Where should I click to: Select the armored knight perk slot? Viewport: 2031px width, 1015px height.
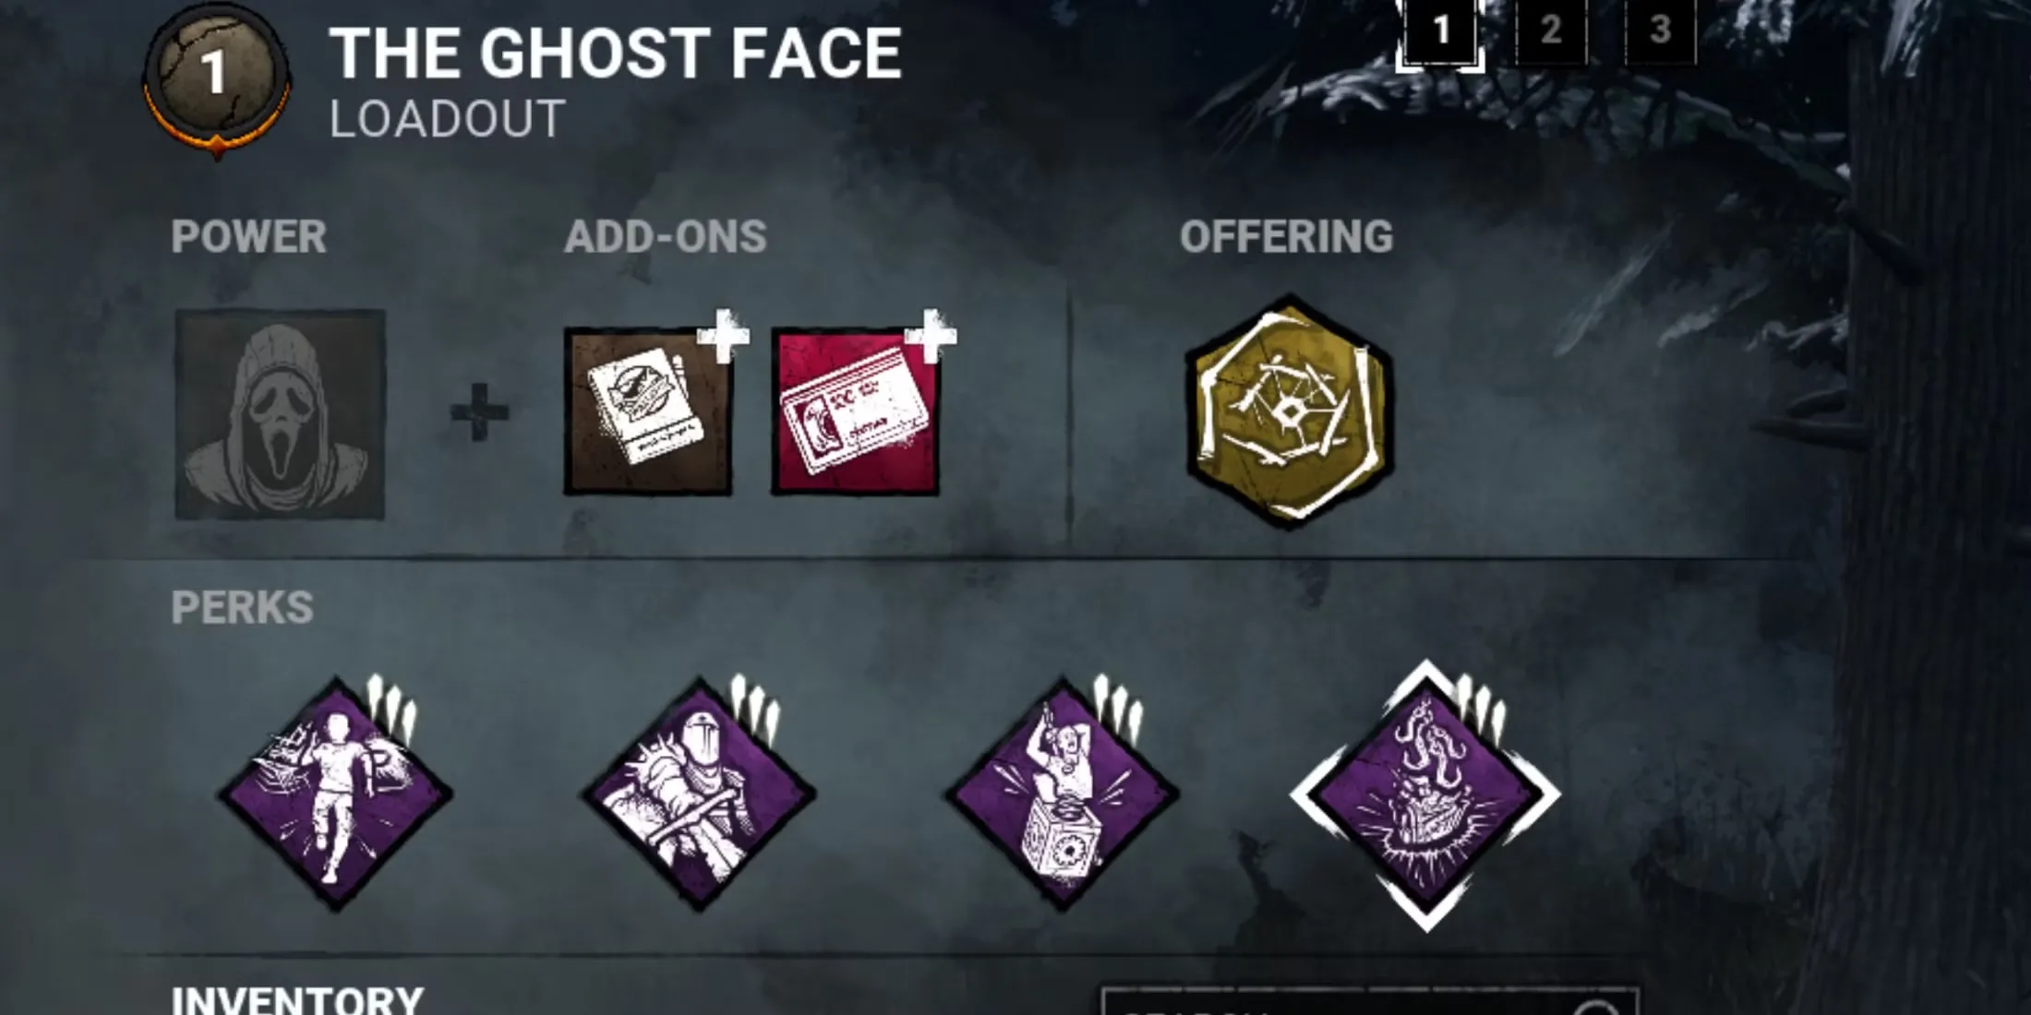coord(698,794)
